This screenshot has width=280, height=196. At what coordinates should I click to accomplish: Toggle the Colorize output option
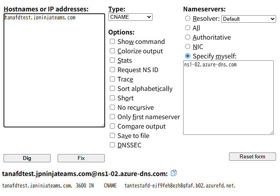point(112,51)
